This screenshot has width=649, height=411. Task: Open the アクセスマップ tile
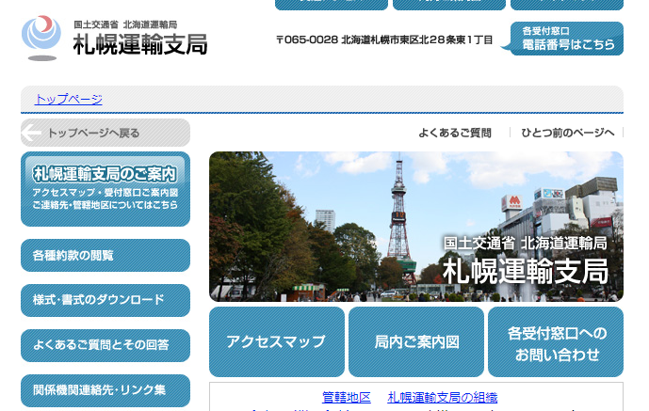tap(277, 341)
